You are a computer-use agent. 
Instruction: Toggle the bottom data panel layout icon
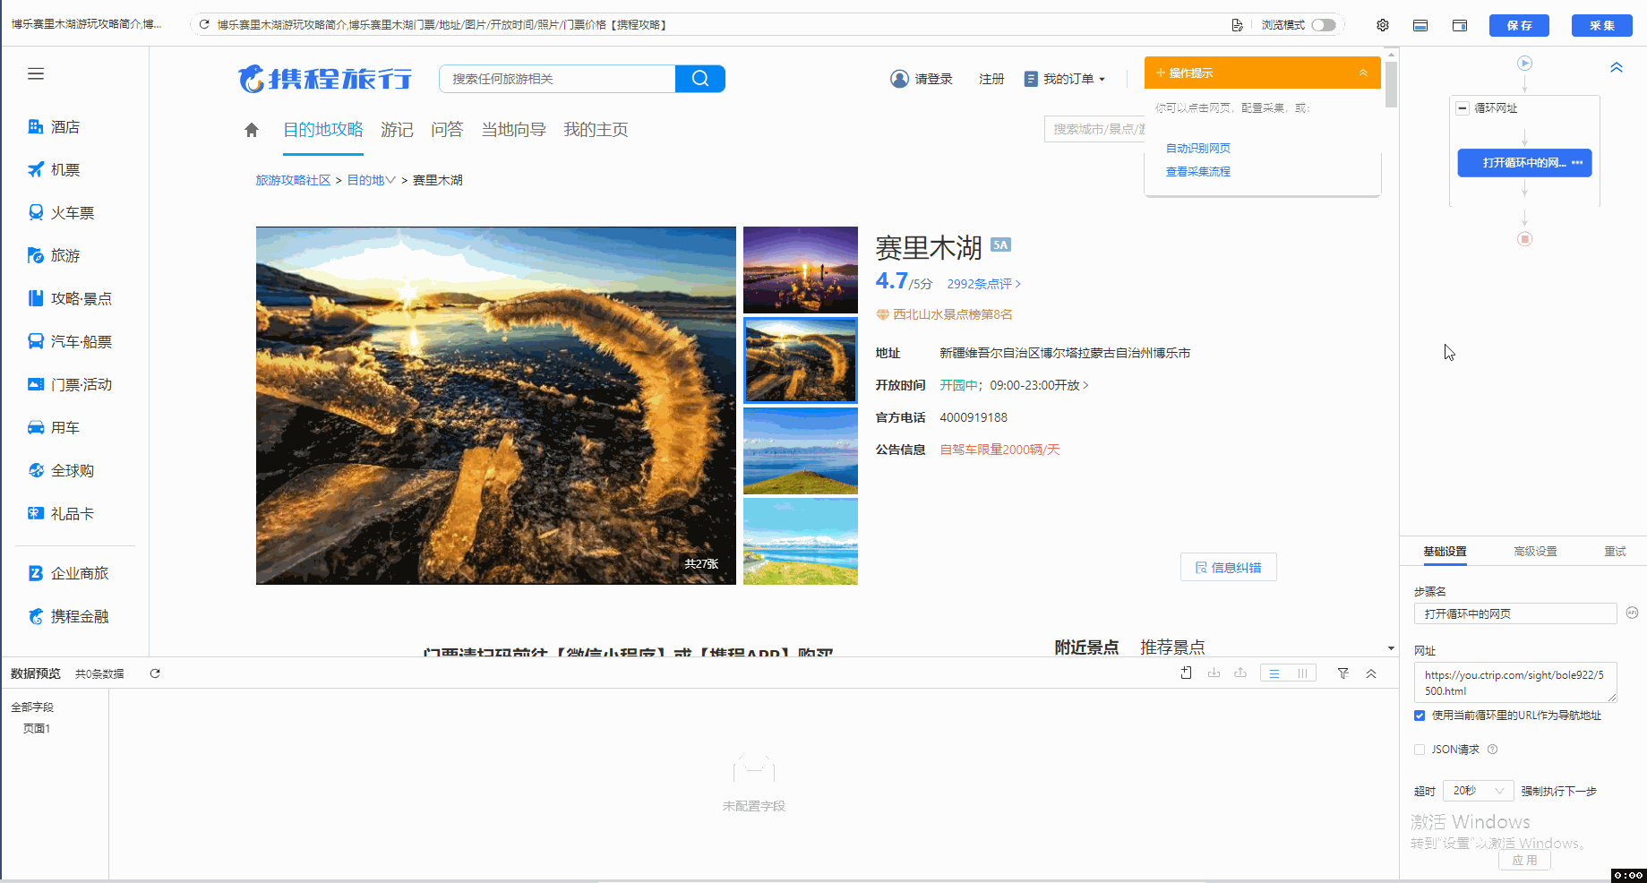pos(1420,25)
